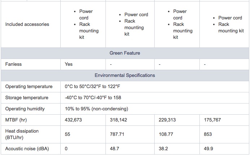
Task: Click the 10% to 95% non-condensing value
Action: [96, 109]
